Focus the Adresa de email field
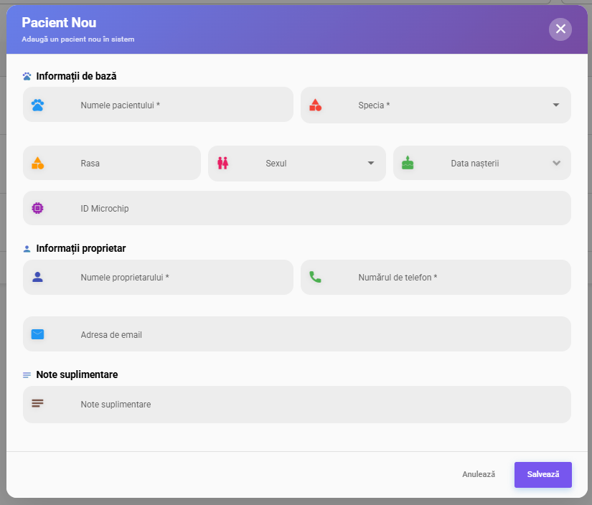592x505 pixels. pyautogui.click(x=297, y=334)
